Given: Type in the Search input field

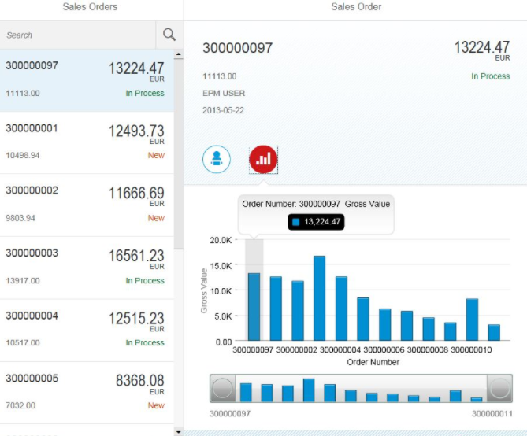Looking at the screenshot, I should 79,35.
